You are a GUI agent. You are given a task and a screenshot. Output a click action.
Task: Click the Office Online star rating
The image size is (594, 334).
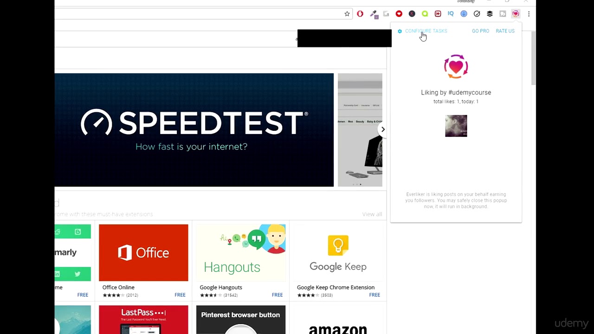coord(114,295)
